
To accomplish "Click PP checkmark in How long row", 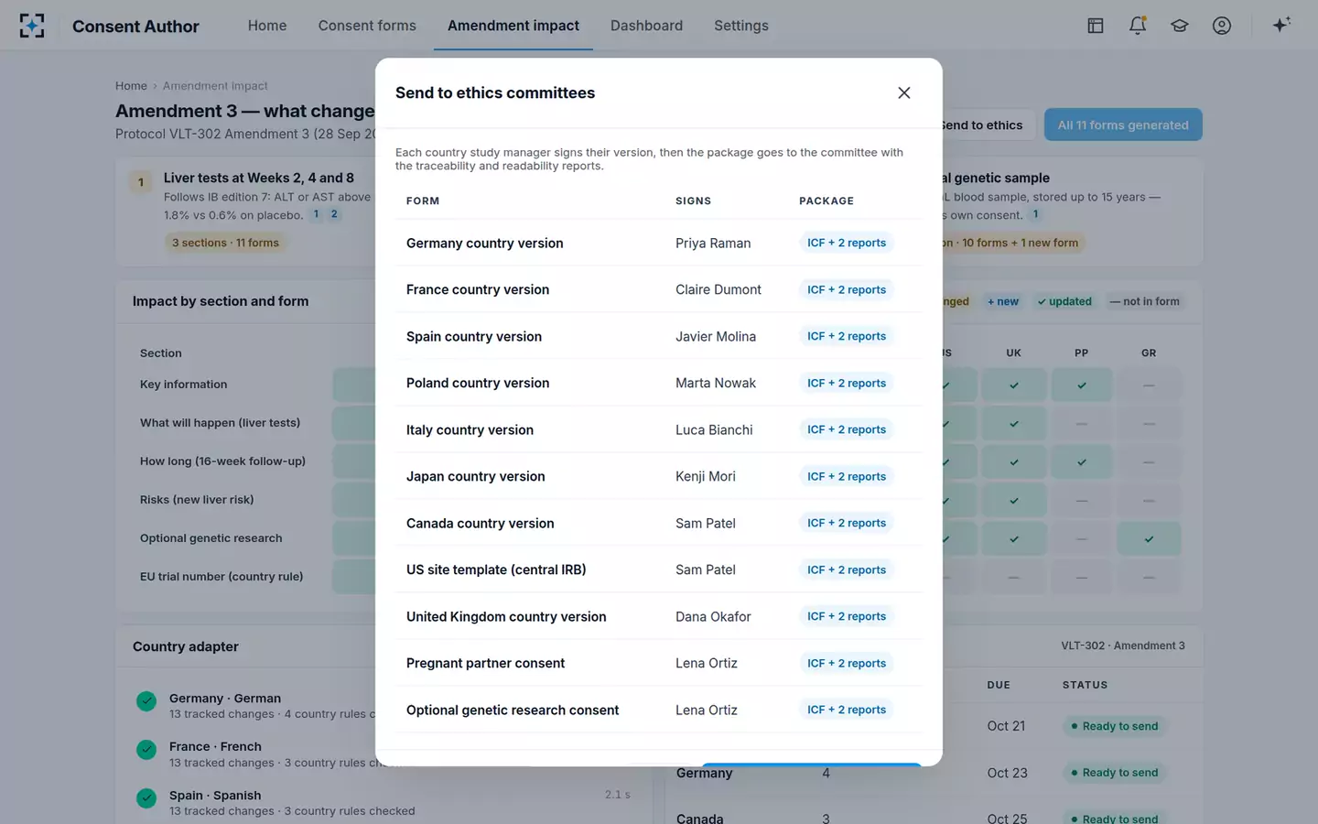I will tap(1082, 462).
